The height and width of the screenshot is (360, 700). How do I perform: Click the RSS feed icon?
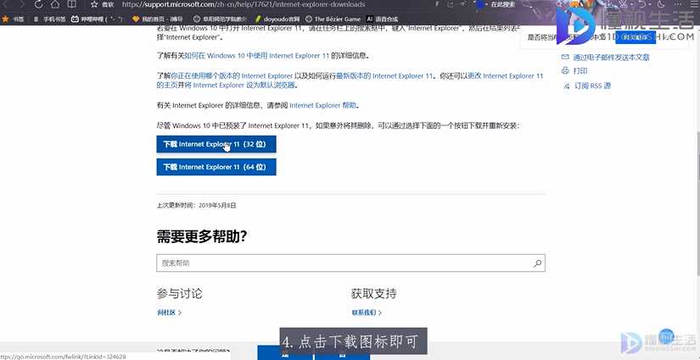(567, 86)
